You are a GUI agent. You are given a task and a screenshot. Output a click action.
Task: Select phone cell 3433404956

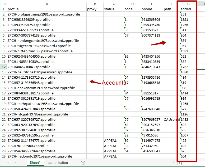coord(152,56)
